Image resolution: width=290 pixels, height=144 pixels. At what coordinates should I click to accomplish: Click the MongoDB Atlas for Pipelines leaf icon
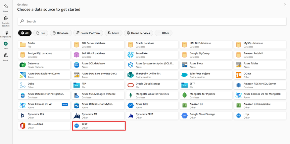click(x=130, y=95)
